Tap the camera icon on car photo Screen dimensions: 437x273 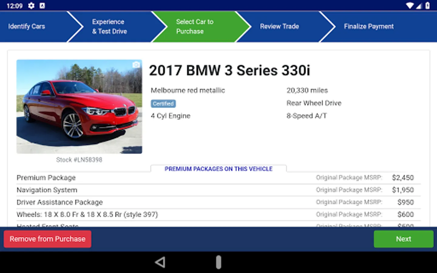pos(136,65)
